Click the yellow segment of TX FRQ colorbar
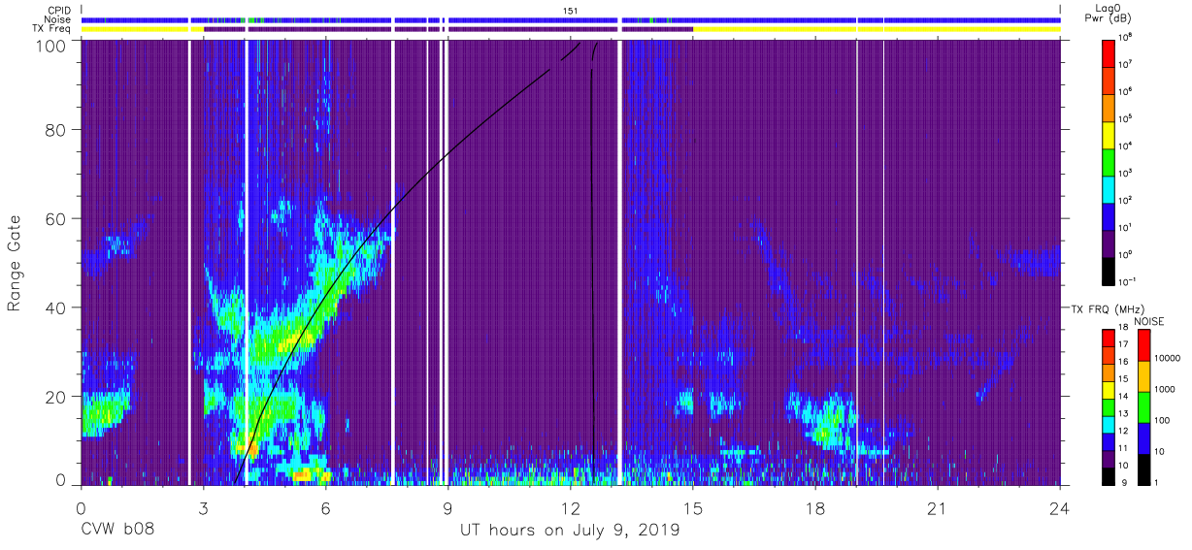Viewport: 1192px width, 550px height. click(1109, 390)
